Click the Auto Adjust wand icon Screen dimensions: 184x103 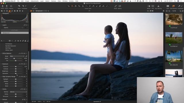35,6
